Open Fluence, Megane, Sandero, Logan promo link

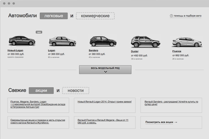click(x=38, y=104)
